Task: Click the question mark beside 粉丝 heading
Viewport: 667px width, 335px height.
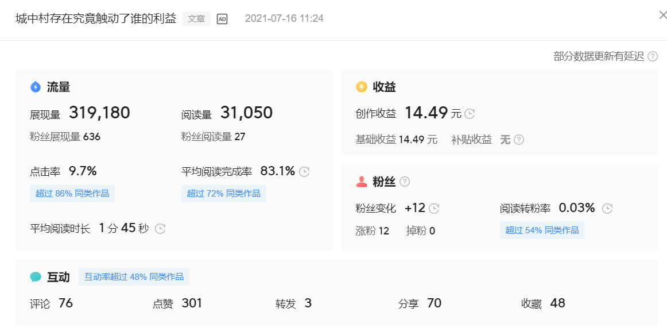Action: (x=405, y=182)
